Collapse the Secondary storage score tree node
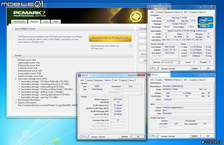Viewport: 224px width, 145px height. [16, 79]
